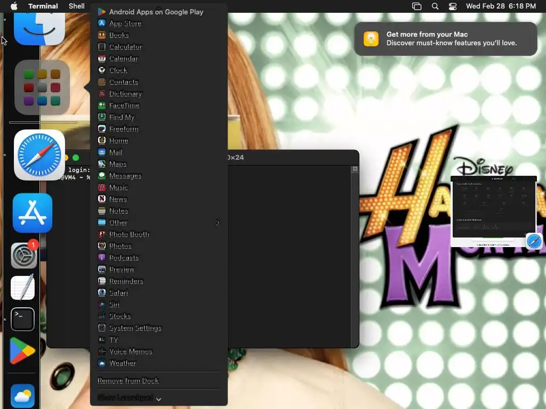
Task: Select Preview in the list
Action: [159, 269]
